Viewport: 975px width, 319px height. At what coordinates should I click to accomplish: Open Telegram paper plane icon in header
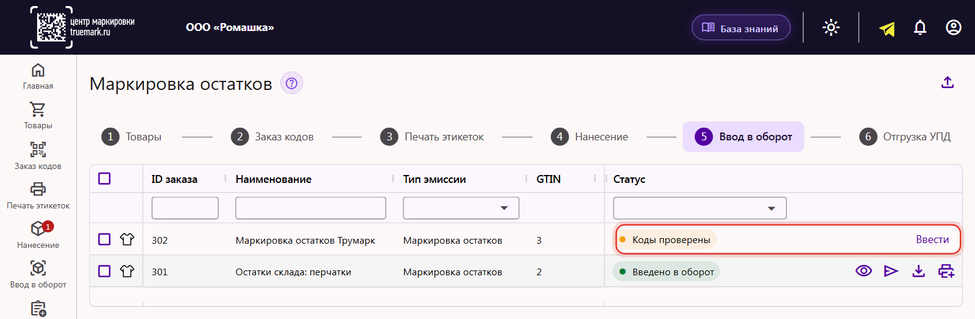[887, 28]
